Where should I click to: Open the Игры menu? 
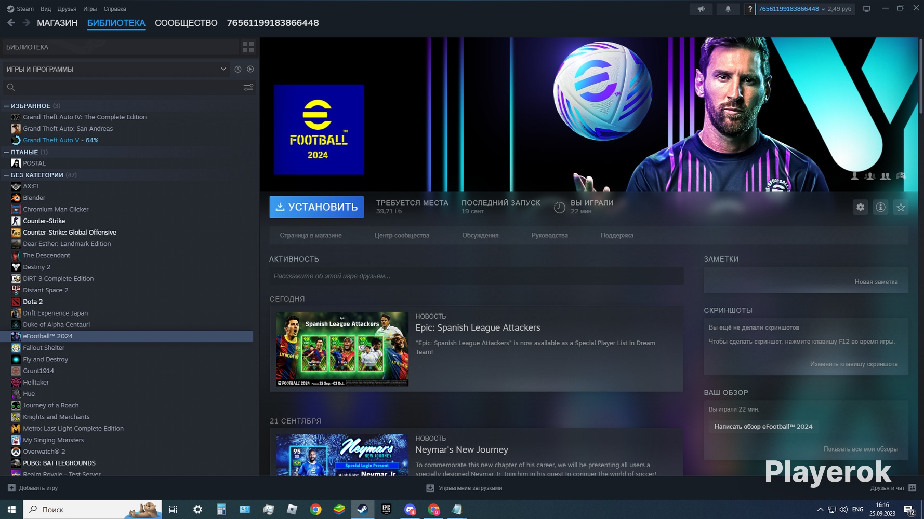point(90,9)
